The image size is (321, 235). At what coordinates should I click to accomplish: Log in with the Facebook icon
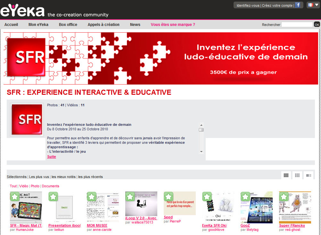point(298,5)
